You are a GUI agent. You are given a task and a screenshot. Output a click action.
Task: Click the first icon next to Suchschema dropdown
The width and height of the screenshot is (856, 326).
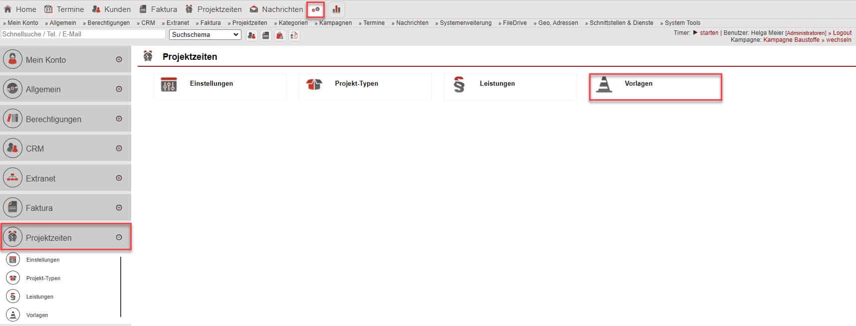pyautogui.click(x=252, y=35)
